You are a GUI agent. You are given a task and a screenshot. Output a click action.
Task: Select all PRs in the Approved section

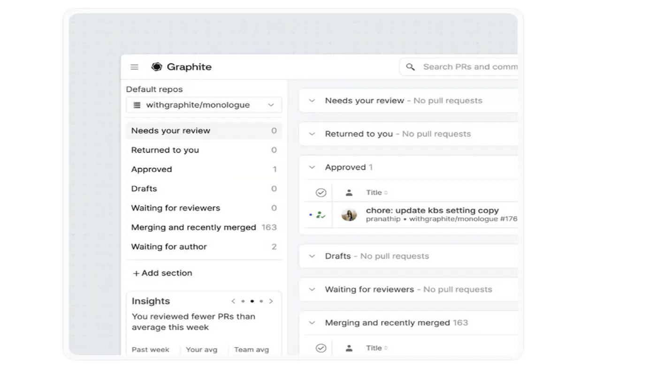[321, 193]
